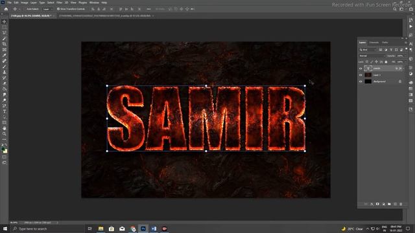Open the Image menu
This screenshot has height=233, width=415.
[x=25, y=3]
